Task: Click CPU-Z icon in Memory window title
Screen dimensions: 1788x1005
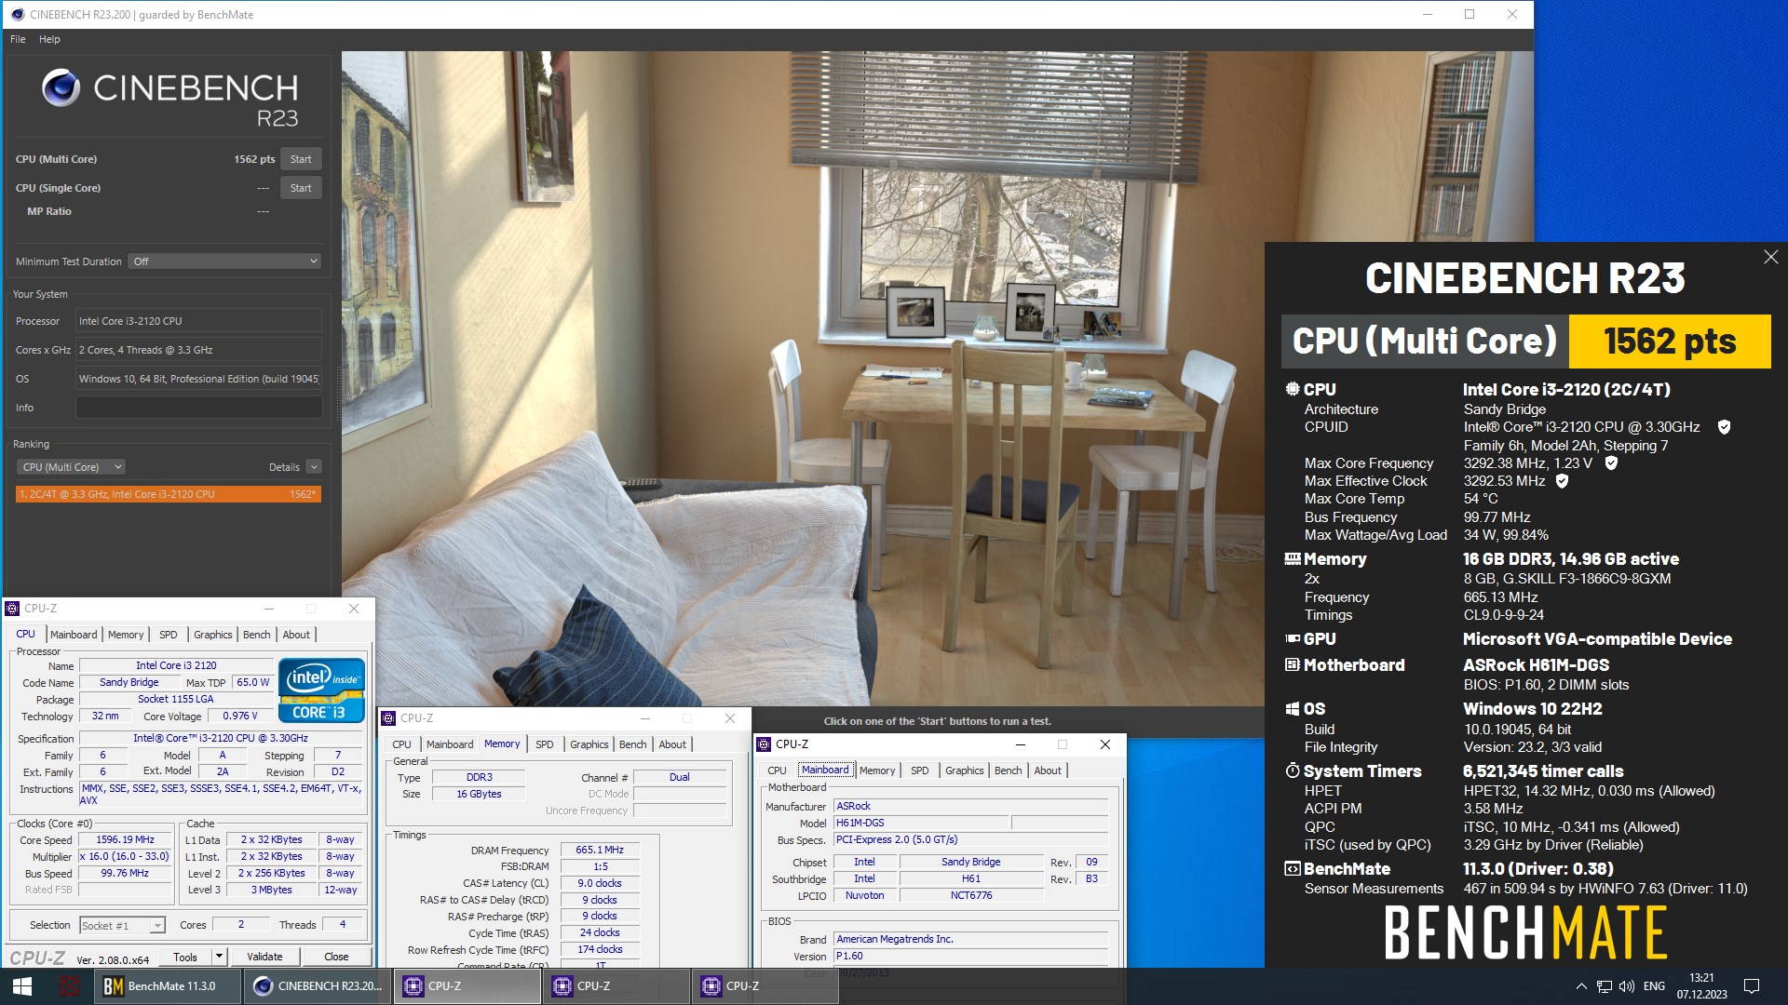Action: tap(388, 718)
